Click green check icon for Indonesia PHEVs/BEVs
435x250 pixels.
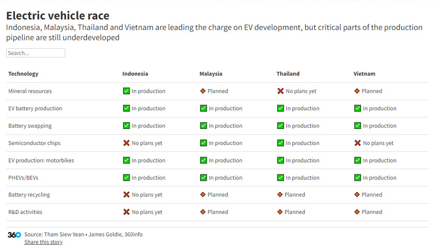point(126,178)
